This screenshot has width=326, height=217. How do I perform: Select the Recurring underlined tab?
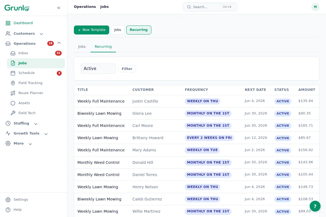point(103,47)
